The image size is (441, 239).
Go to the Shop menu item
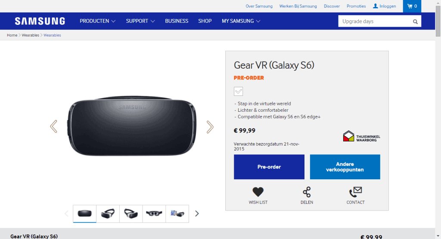(x=205, y=21)
